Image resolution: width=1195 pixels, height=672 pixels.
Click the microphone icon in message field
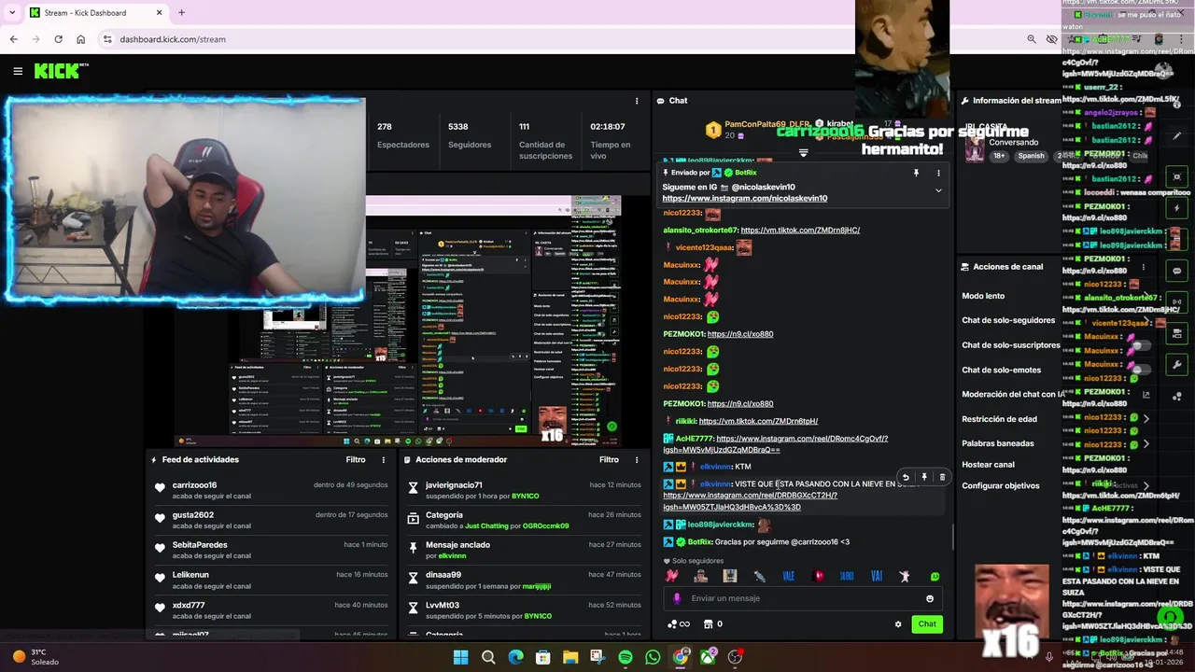pos(677,598)
